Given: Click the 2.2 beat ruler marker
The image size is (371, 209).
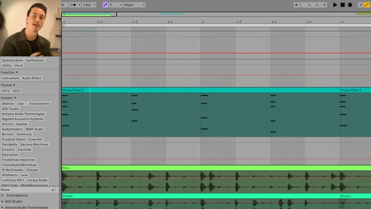Looking at the screenshot, I should tap(239, 22).
